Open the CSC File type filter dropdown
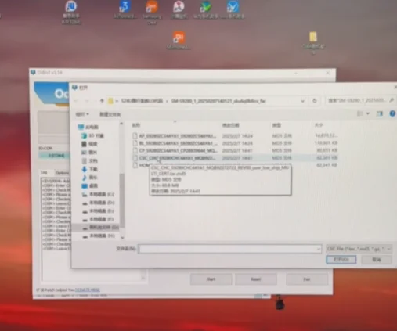 click(359, 249)
